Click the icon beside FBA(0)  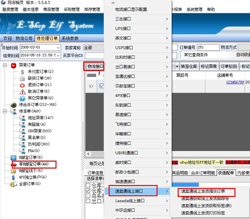point(22,151)
